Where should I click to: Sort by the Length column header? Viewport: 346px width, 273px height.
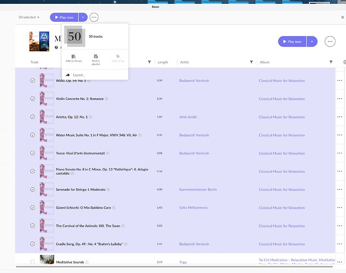pos(163,62)
